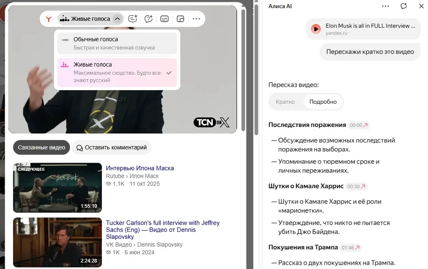
Task: Click the pink dots icon of Живые голоса option
Action: point(65,65)
